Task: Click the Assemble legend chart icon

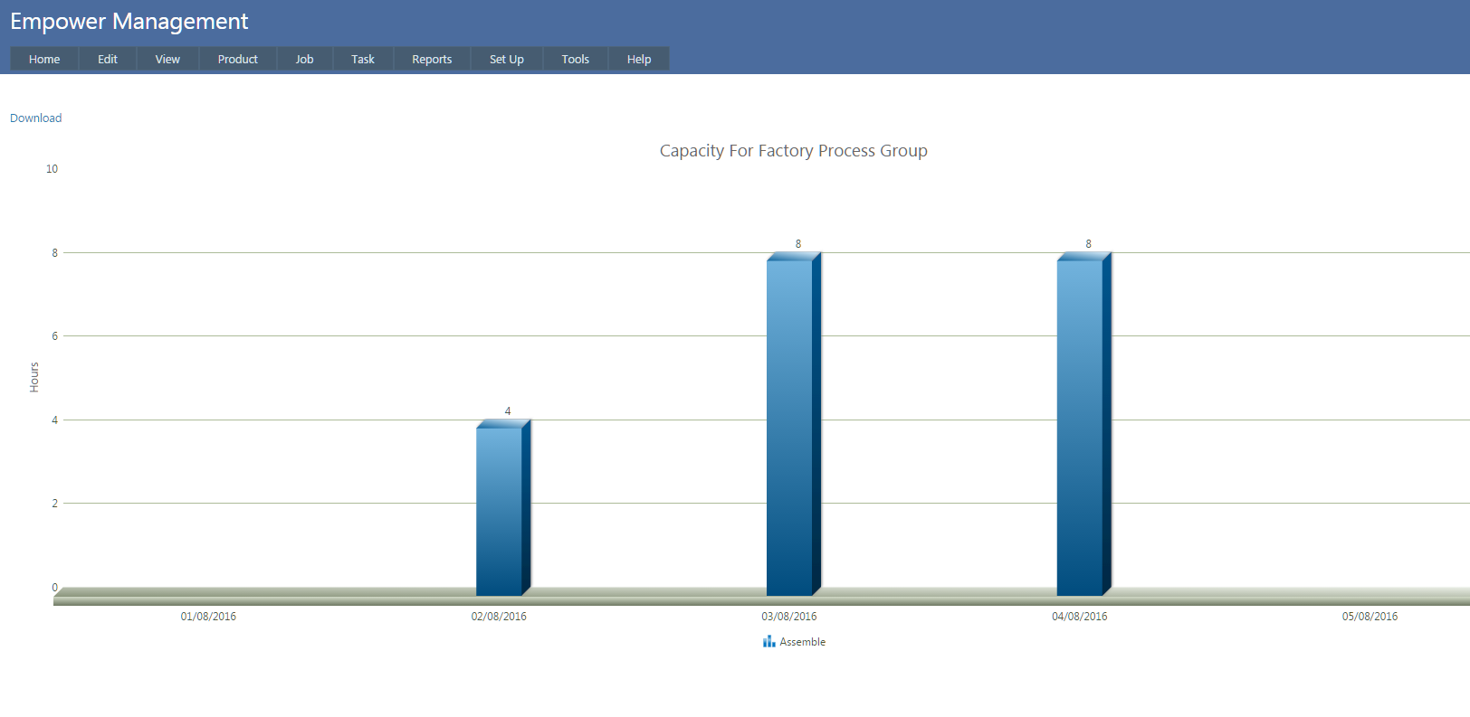Action: pos(768,641)
